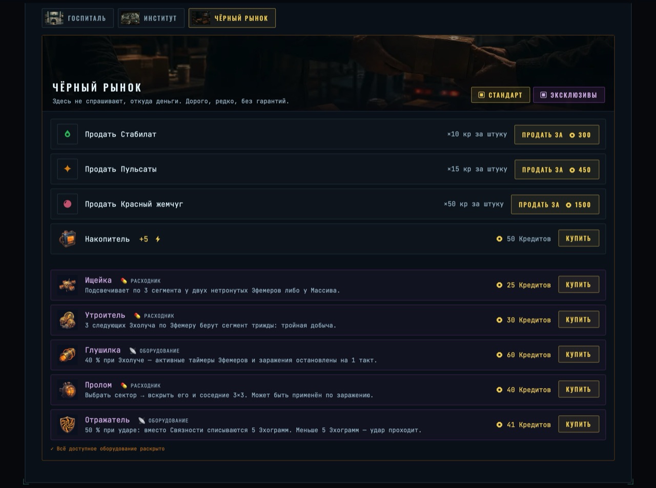Click the Институт tab thumbnail image
Viewport: 656px width, 488px height.
click(x=130, y=18)
